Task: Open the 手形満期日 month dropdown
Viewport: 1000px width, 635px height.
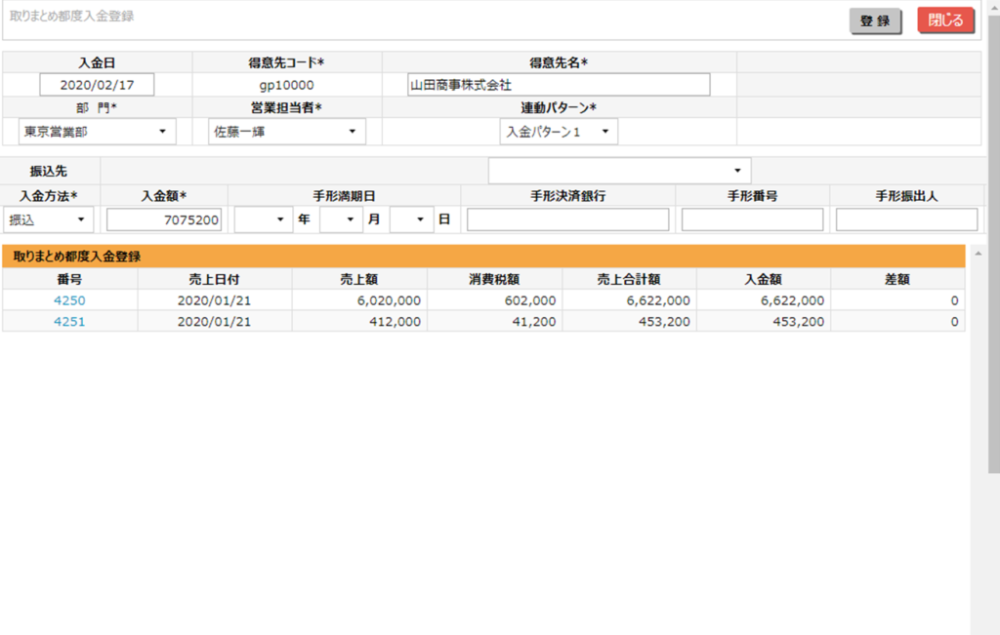Action: coord(341,219)
